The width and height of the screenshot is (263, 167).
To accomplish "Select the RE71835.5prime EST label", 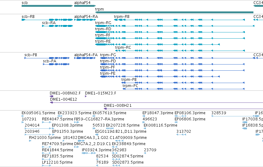I will [58, 156].
